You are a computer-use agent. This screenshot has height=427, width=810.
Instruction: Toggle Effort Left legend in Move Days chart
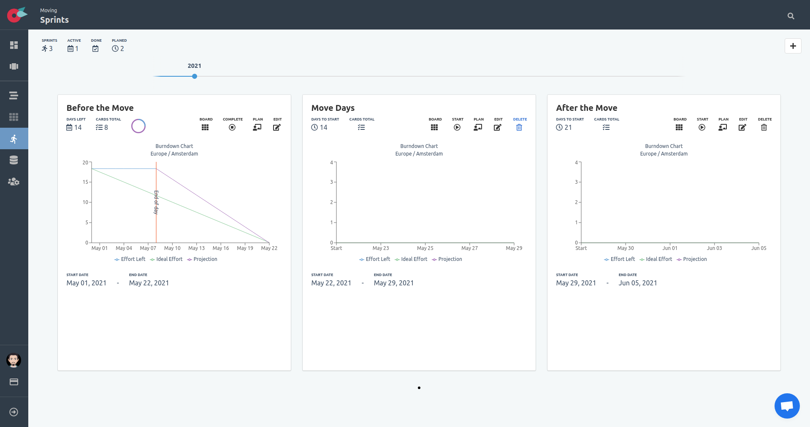(374, 259)
